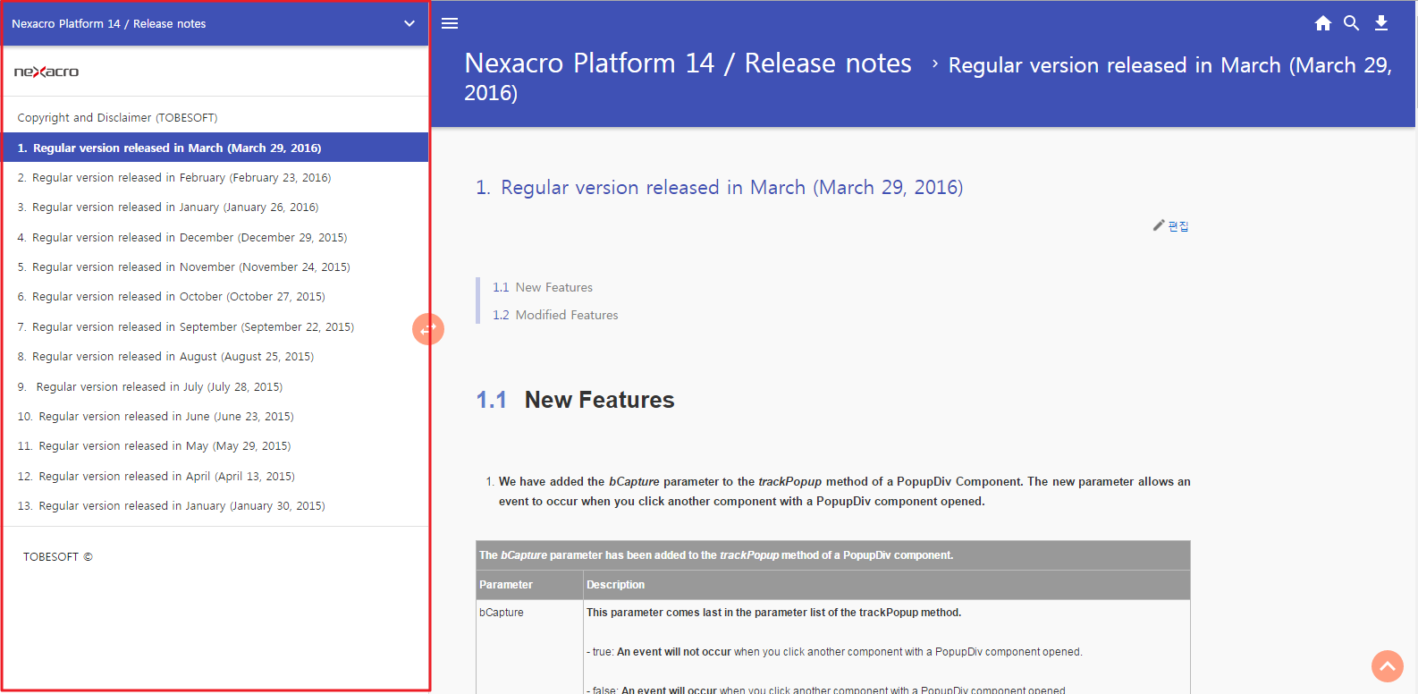Open May 29, 2015 release notes
This screenshot has height=694, width=1418.
(154, 445)
